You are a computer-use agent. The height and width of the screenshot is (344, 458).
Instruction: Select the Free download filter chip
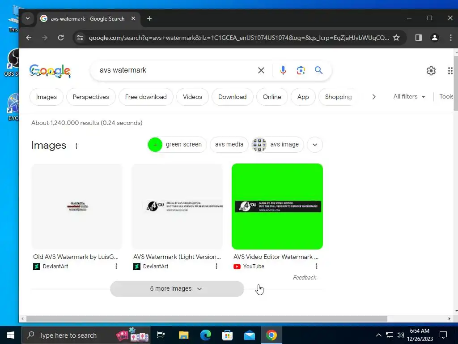[146, 97]
